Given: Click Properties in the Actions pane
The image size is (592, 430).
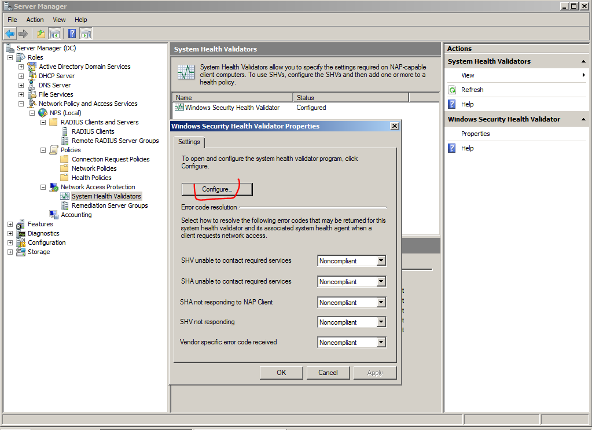Looking at the screenshot, I should 475,134.
